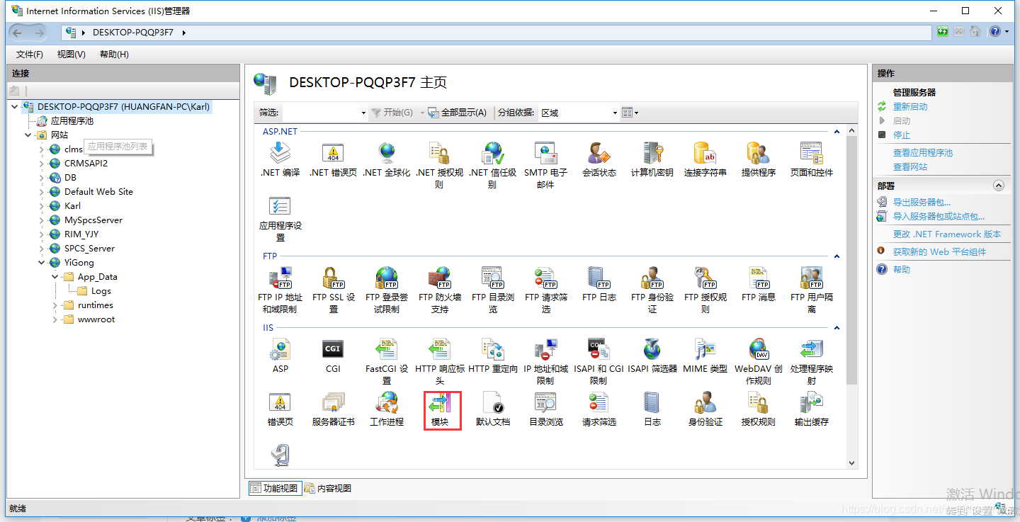Open the 输出缓存 feature icon
The image size is (1020, 522).
[x=812, y=409]
